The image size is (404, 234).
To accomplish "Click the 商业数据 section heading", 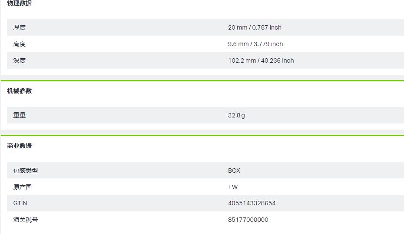I will point(19,146).
